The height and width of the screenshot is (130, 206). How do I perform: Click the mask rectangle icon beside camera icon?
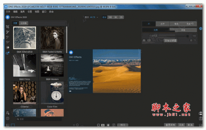click(x=149, y=40)
